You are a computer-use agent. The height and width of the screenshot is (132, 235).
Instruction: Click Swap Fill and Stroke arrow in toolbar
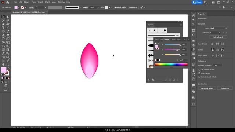(8, 69)
